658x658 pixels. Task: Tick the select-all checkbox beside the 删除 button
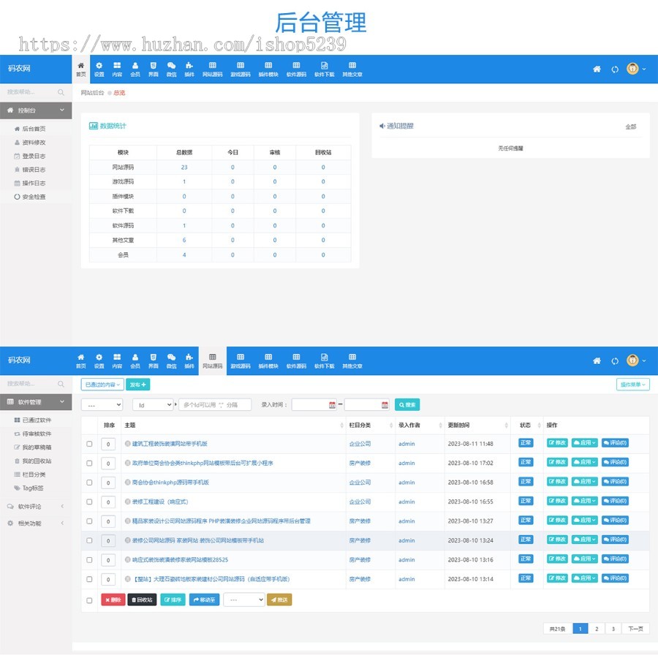89,600
